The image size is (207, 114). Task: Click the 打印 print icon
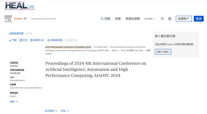21,40
